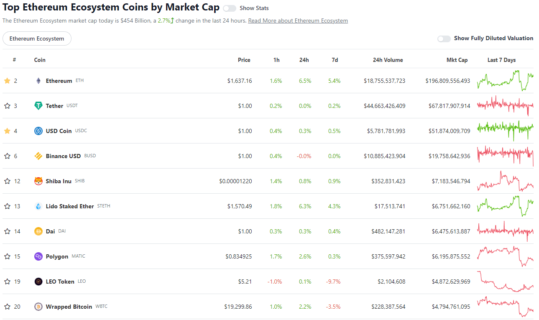The height and width of the screenshot is (320, 539).
Task: Sort by 24h Volume column header
Action: 388,60
